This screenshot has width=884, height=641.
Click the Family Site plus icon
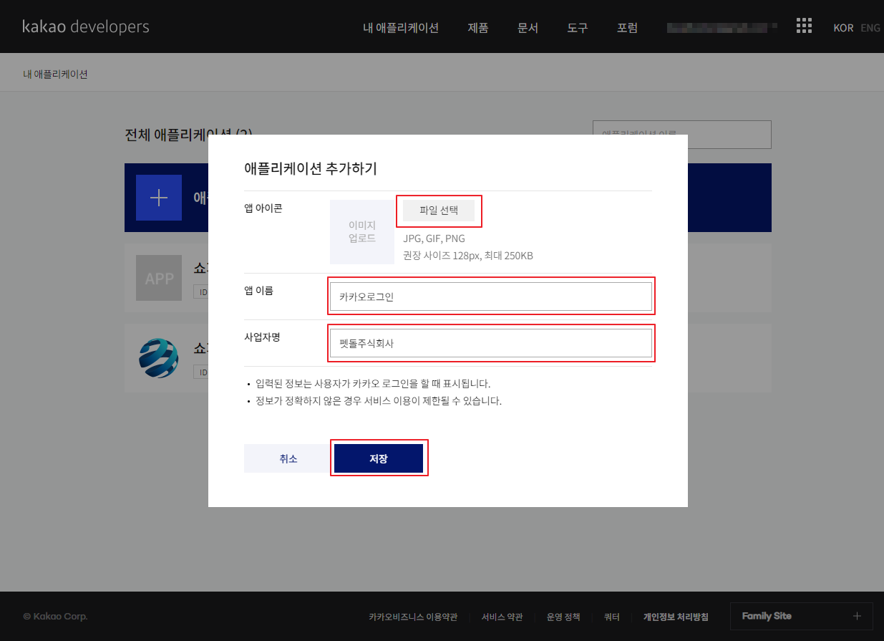tap(857, 616)
